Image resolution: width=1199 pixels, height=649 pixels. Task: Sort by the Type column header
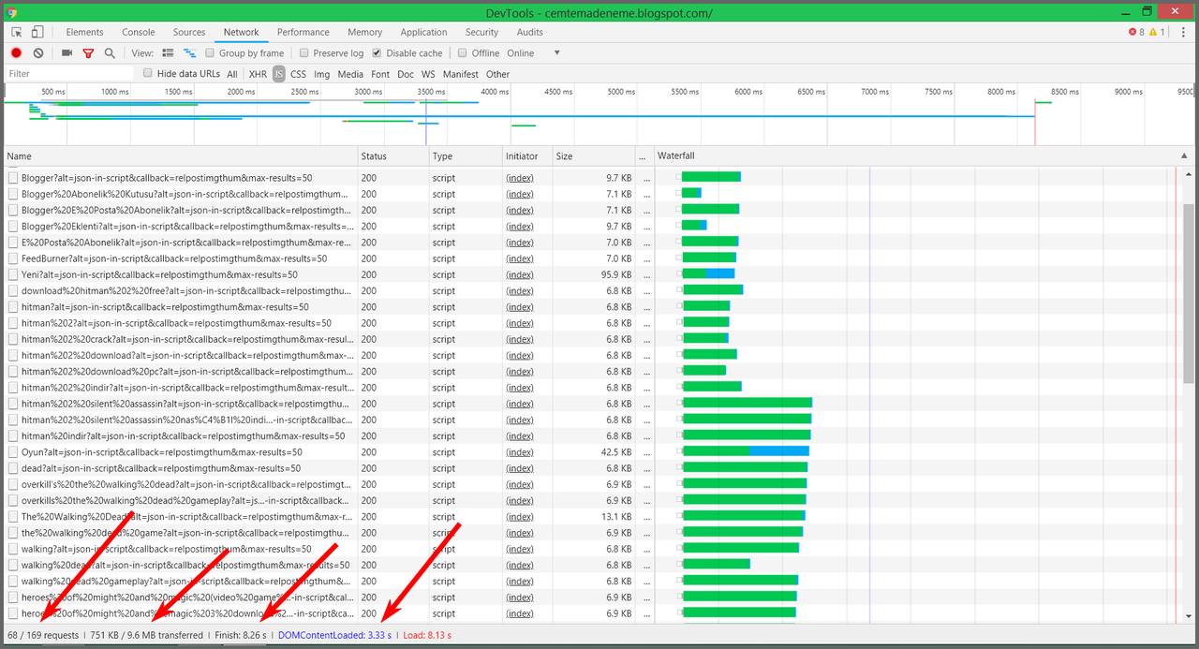point(466,156)
